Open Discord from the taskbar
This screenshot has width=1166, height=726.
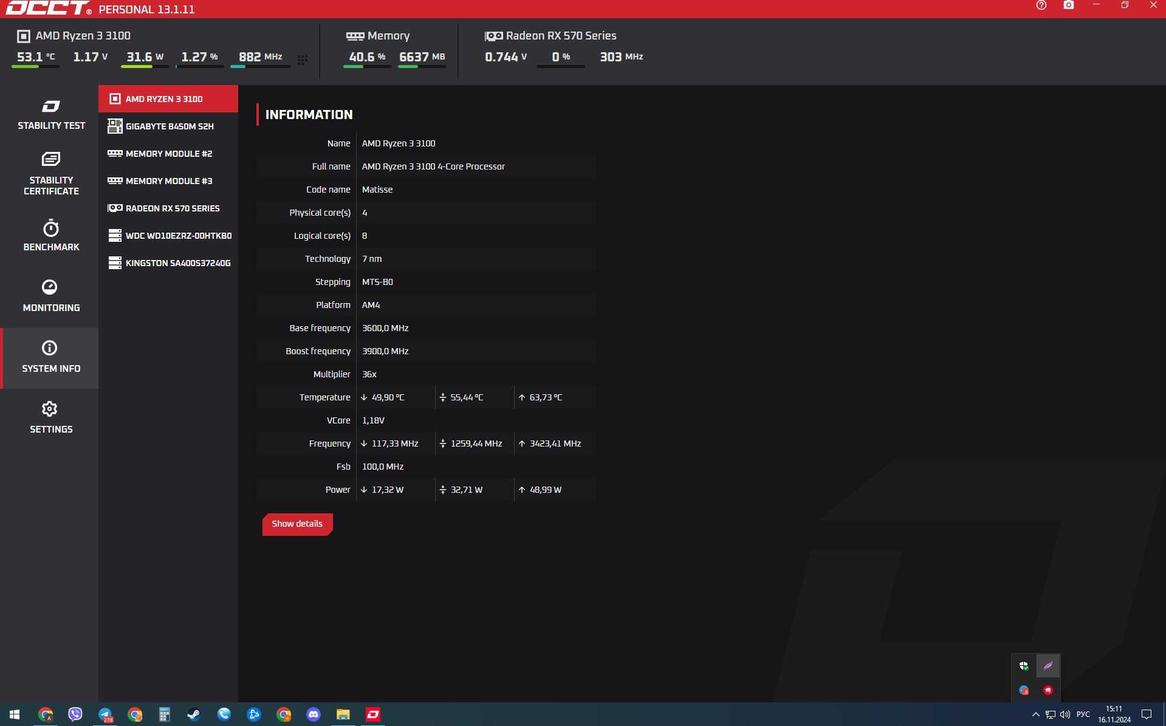[x=314, y=714]
